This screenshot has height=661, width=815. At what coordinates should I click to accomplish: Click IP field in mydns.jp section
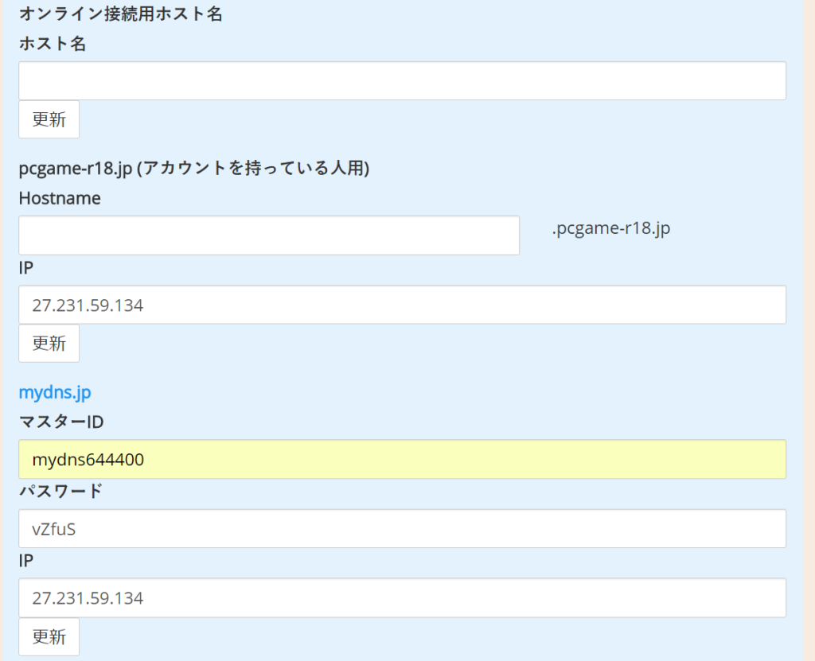[x=402, y=597]
